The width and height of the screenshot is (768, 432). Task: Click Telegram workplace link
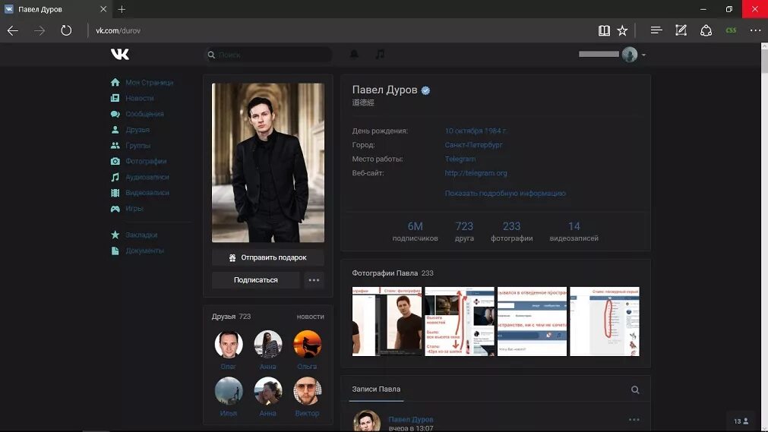click(460, 159)
